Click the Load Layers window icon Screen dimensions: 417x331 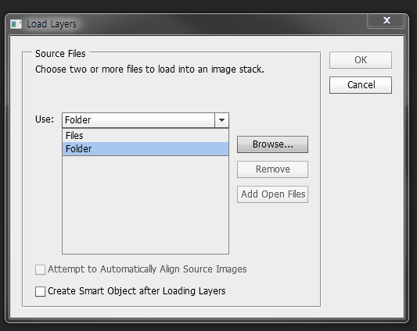coord(16,24)
